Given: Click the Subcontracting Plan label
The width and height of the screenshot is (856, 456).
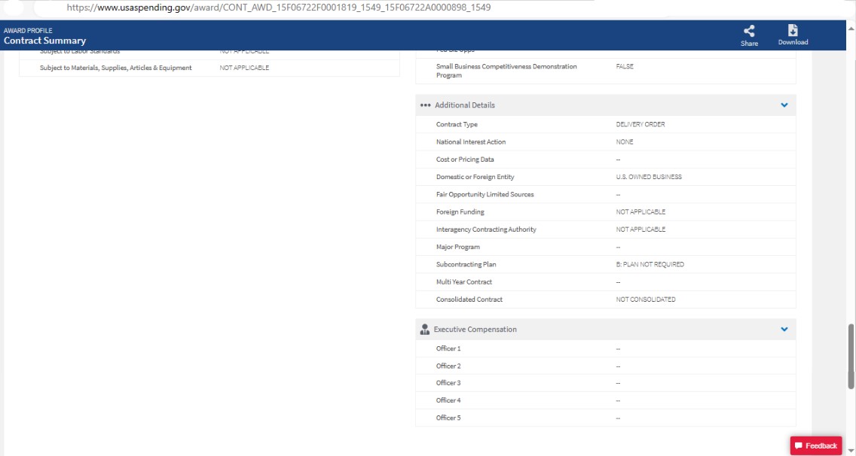Looking at the screenshot, I should pos(466,265).
